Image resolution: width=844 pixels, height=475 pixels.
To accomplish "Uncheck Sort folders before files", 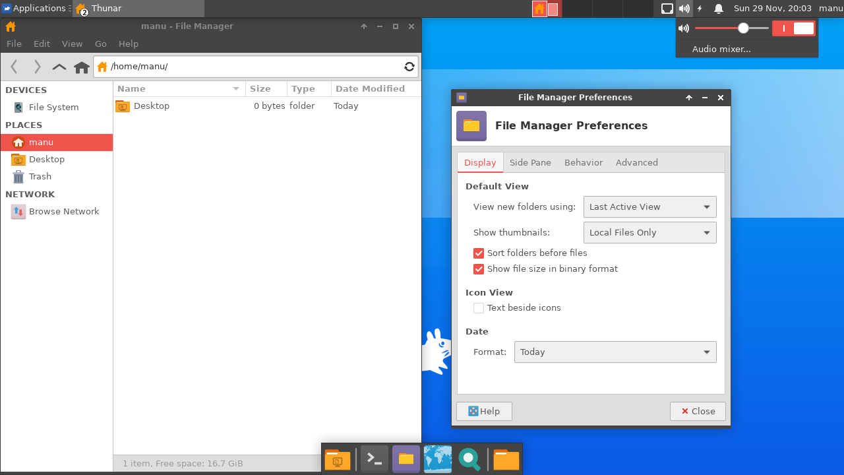I will (x=479, y=253).
